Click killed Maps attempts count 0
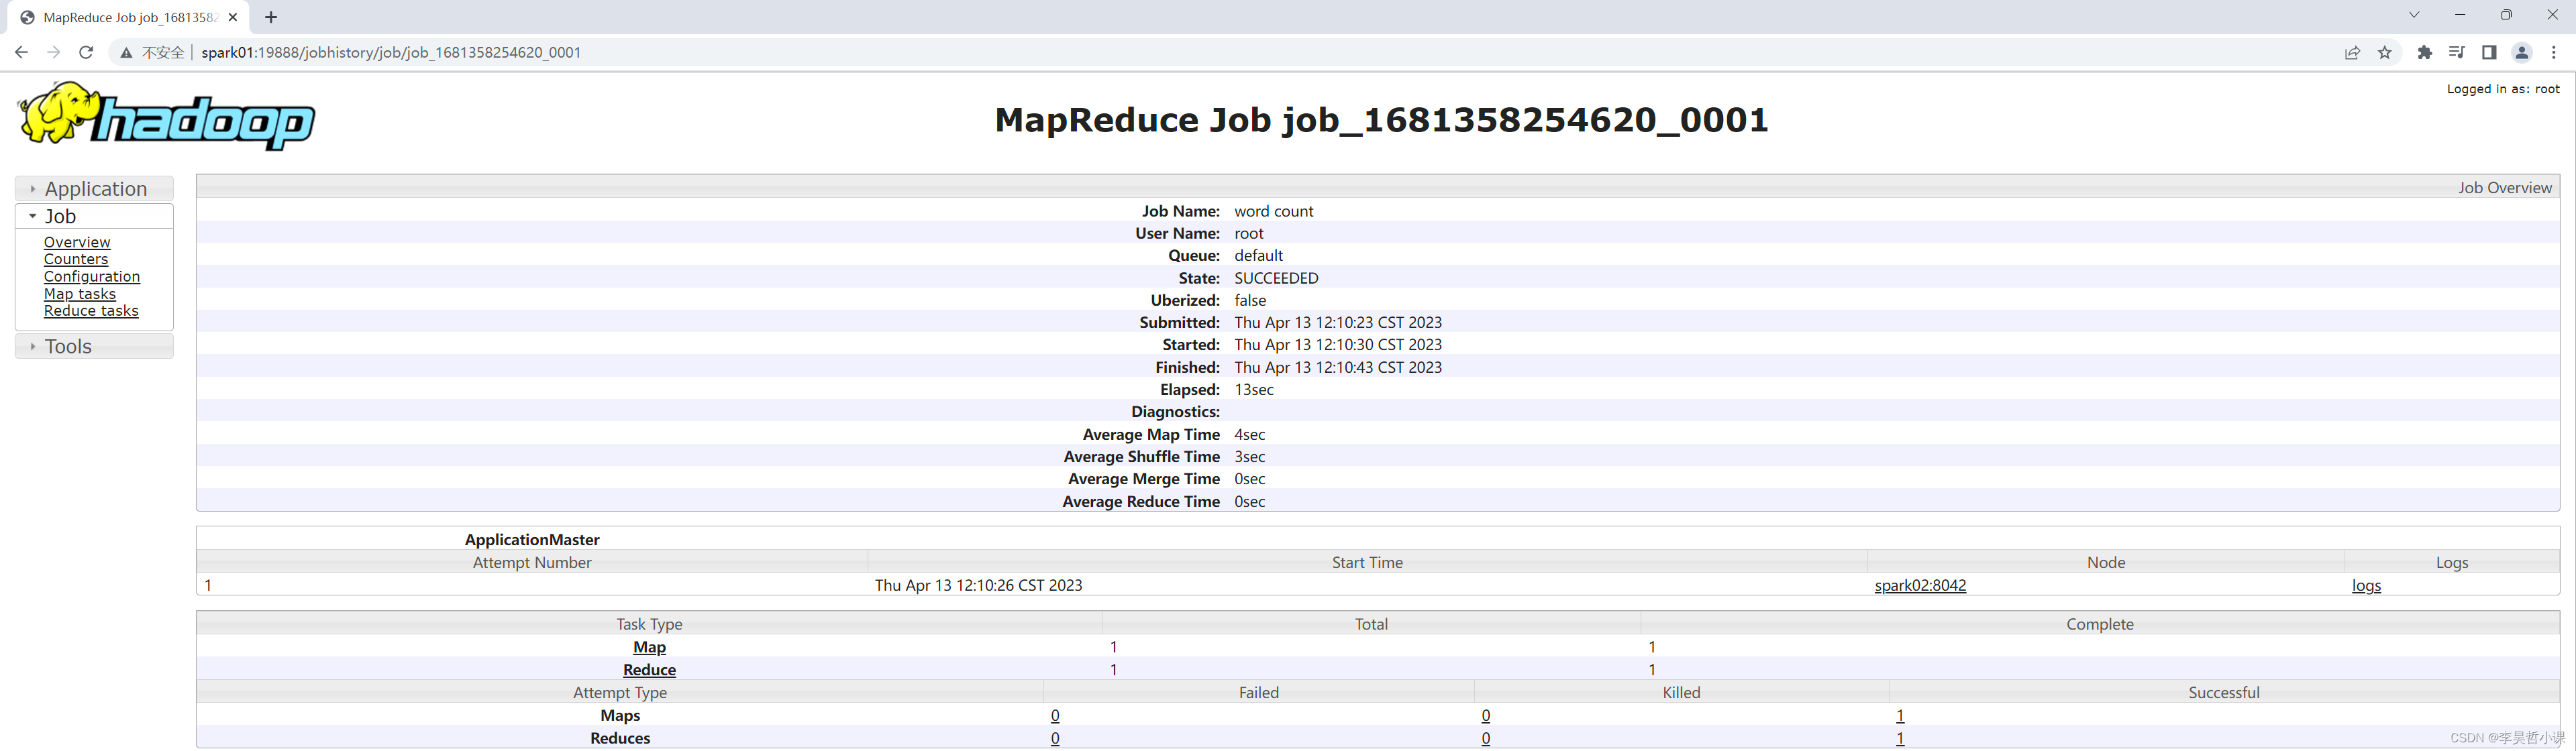This screenshot has height=751, width=2576. click(x=1486, y=716)
